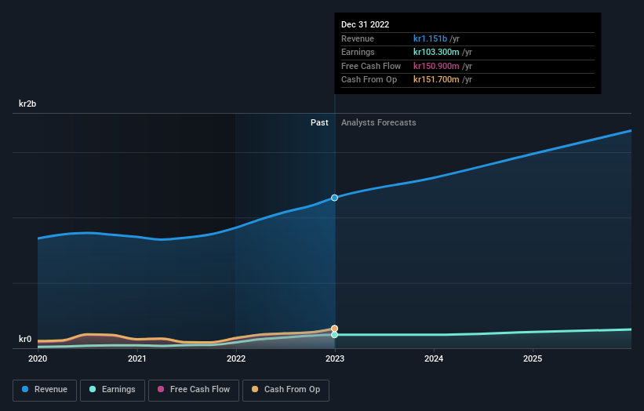Click the Earnings row label in tooltip

pyautogui.click(x=358, y=52)
